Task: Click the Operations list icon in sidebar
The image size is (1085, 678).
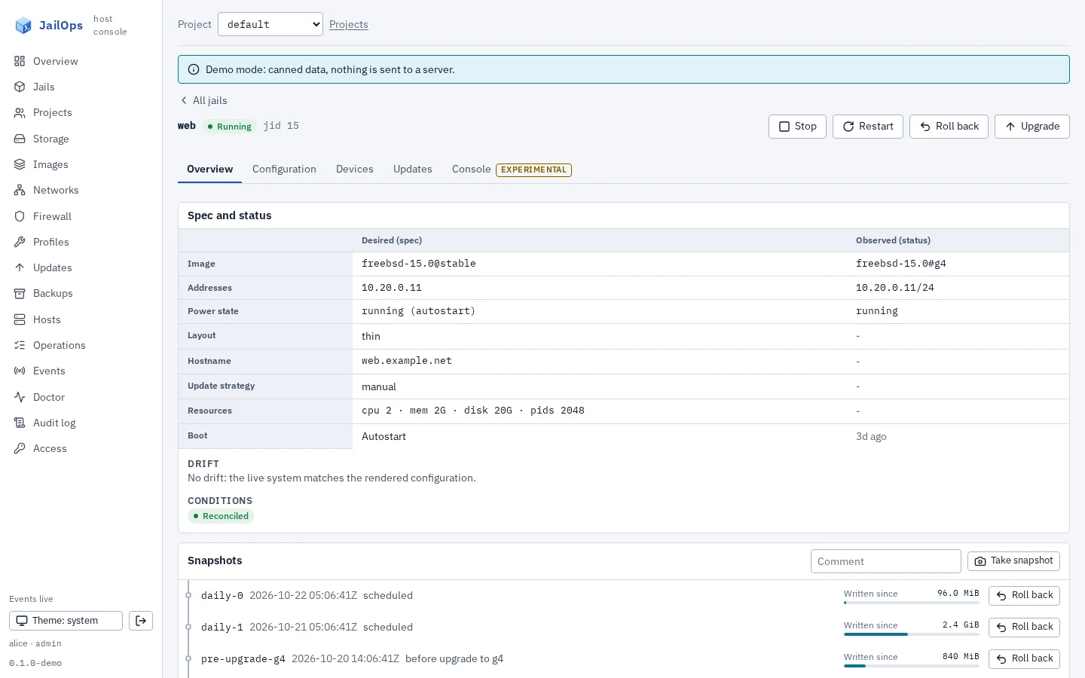Action: [20, 345]
